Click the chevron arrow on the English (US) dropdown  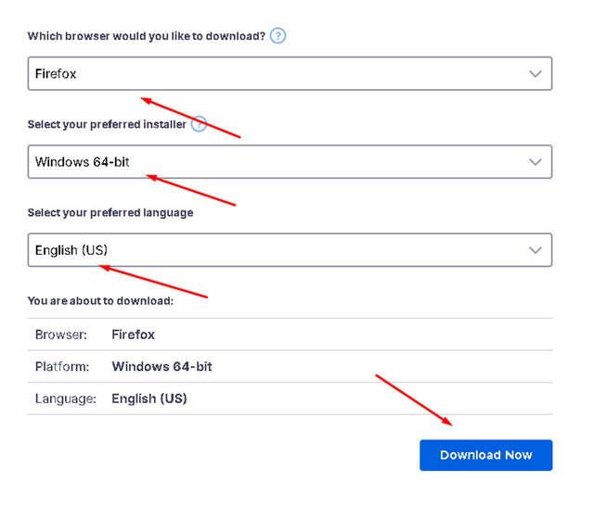(x=535, y=250)
